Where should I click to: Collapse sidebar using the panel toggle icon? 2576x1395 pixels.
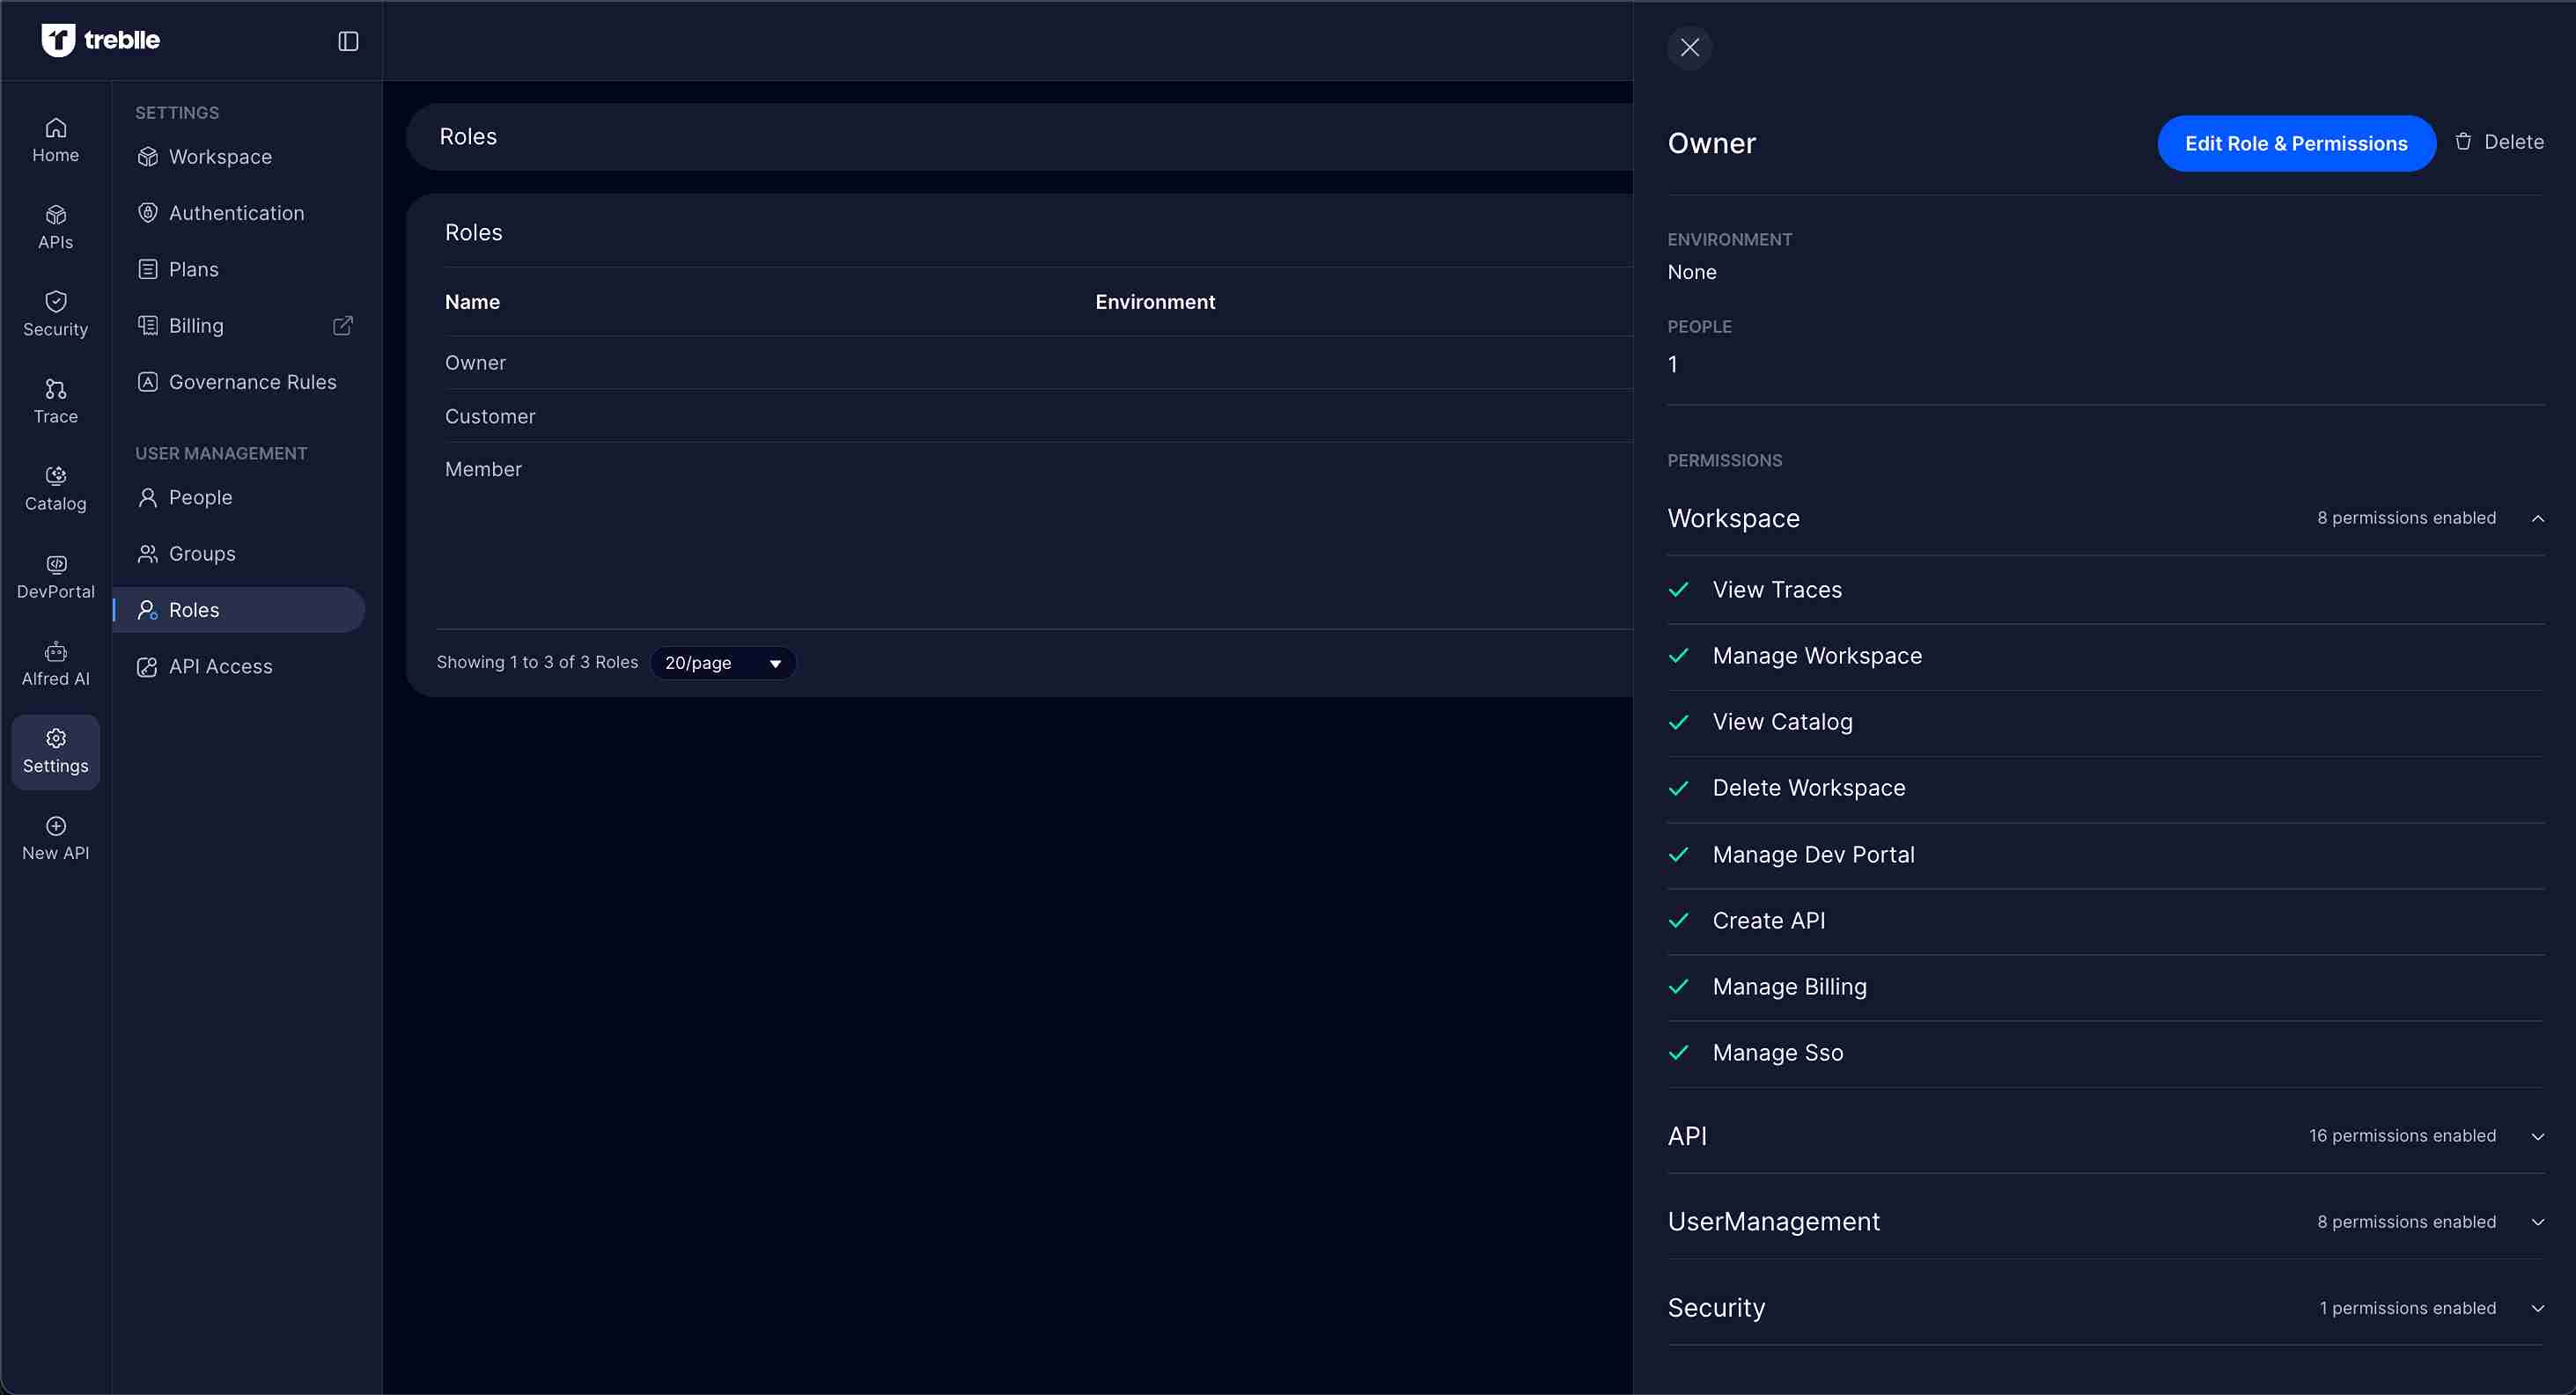pyautogui.click(x=348, y=41)
